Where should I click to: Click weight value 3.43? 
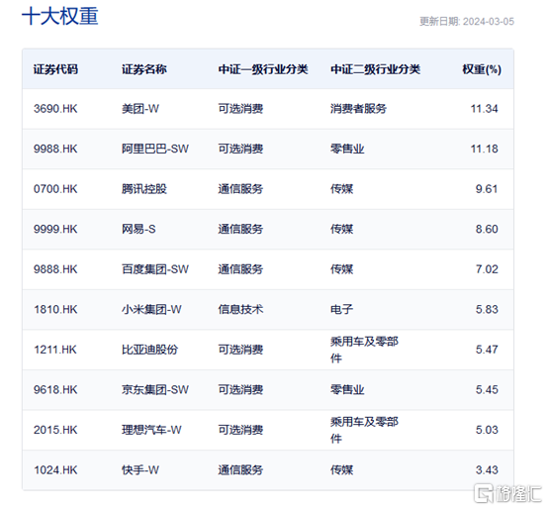click(487, 469)
